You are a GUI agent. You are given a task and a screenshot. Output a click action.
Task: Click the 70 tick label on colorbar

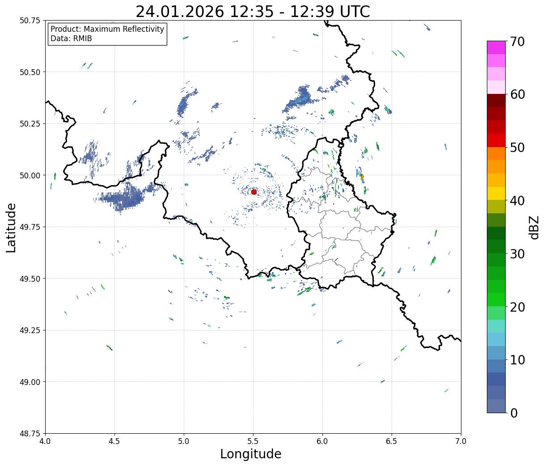pos(517,42)
